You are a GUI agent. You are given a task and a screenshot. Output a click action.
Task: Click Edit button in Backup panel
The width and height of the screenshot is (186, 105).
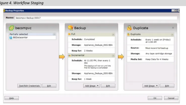(x=108, y=86)
